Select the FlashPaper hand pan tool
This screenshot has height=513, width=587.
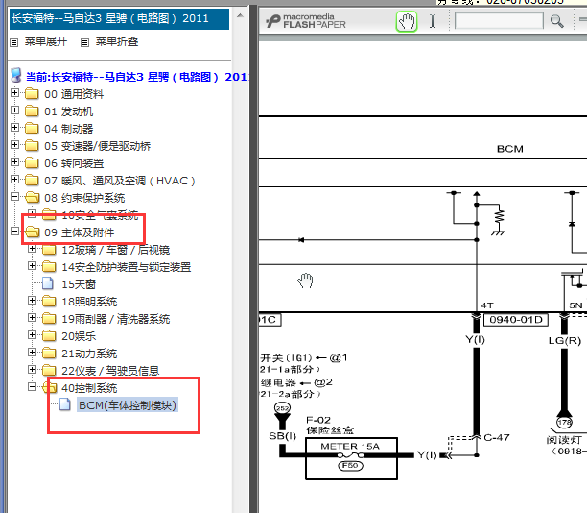[407, 21]
